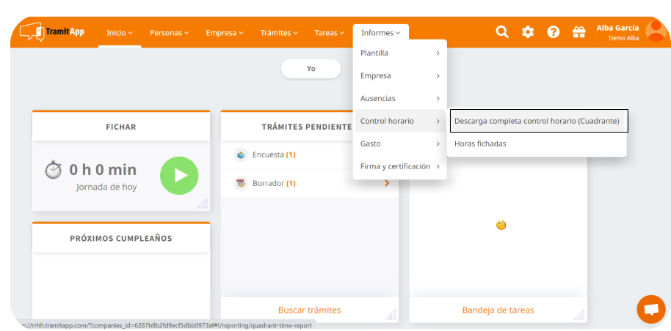Choose Horas fichadas from submenu
Viewport: 671px width, 331px height.
click(480, 144)
